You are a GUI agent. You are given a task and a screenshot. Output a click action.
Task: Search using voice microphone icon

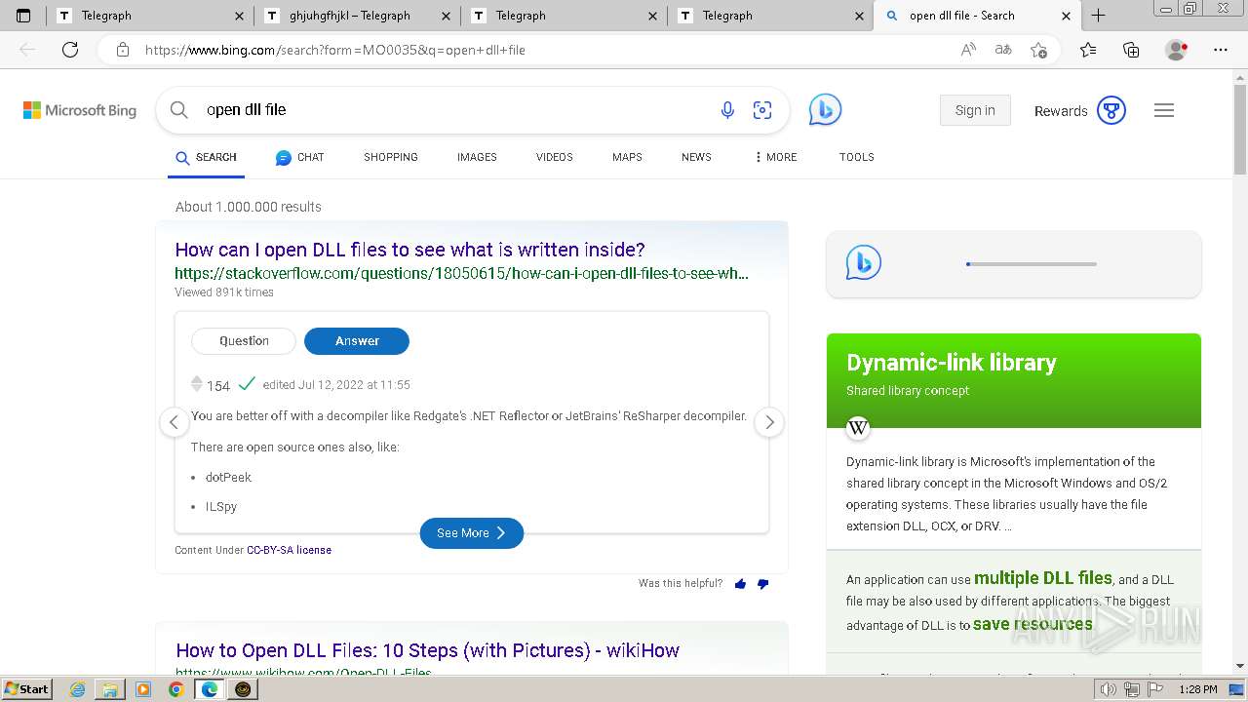727,110
